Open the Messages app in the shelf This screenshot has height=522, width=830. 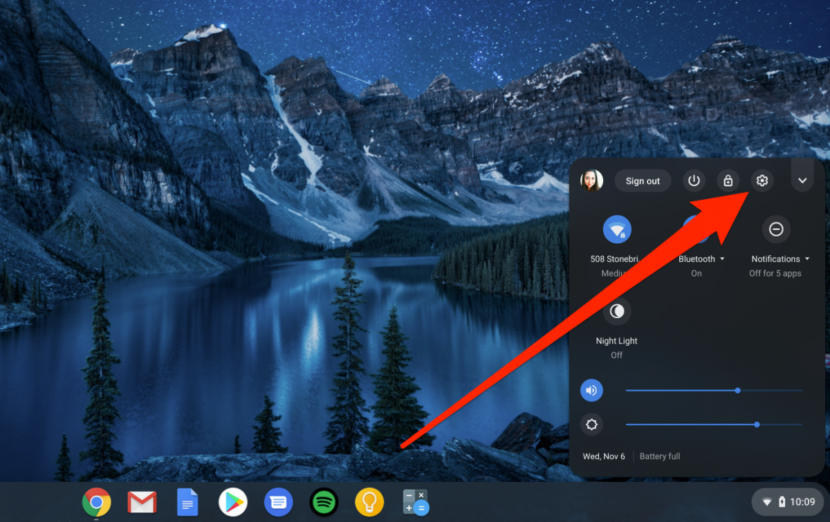278,502
